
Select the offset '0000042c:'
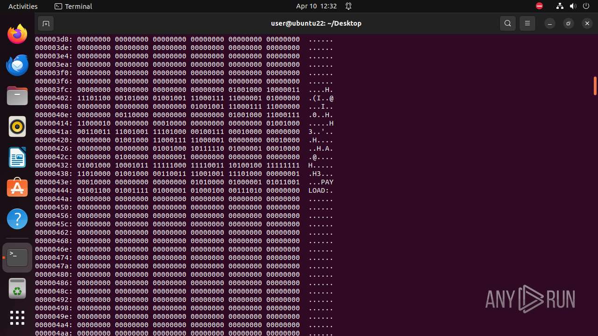tap(54, 157)
